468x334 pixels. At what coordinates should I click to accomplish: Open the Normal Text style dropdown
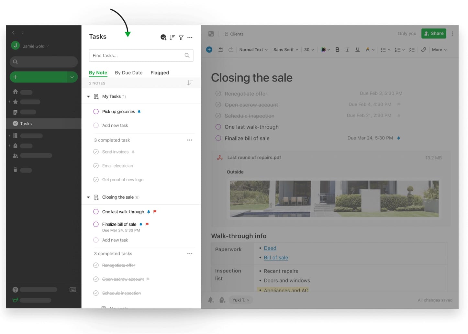pos(253,50)
